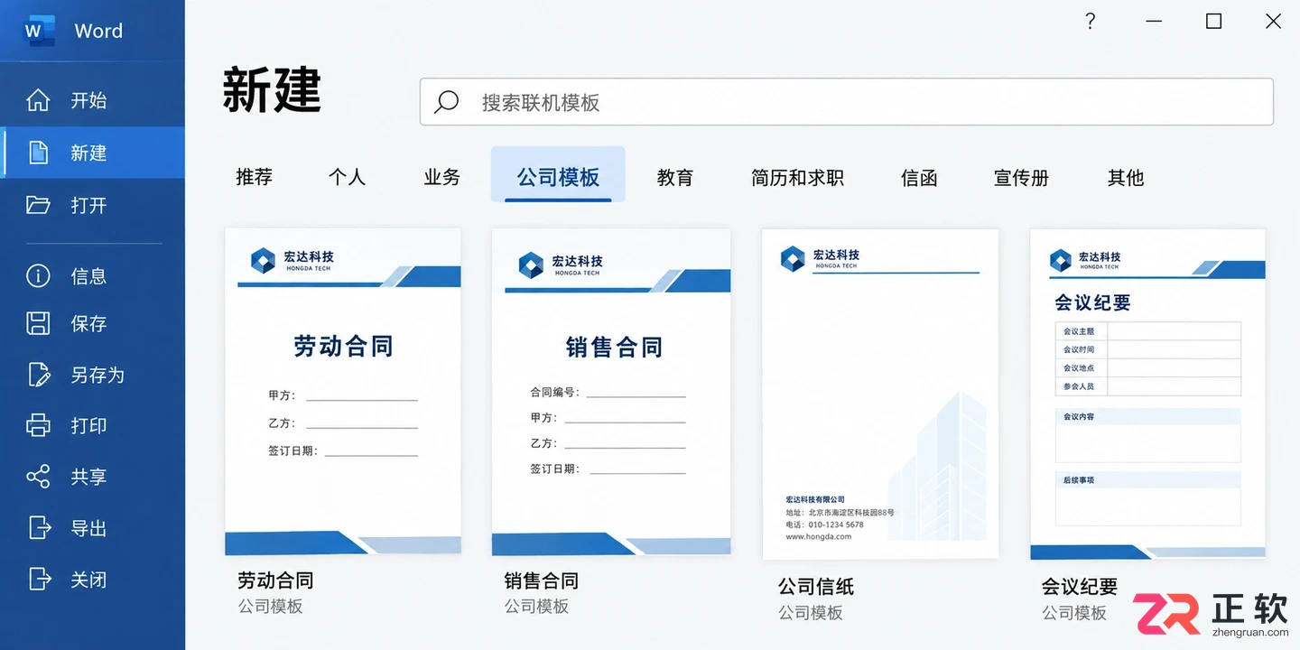This screenshot has width=1300, height=650.
Task: Open the 公司信纸 letterhead thumbnail
Action: 880,394
